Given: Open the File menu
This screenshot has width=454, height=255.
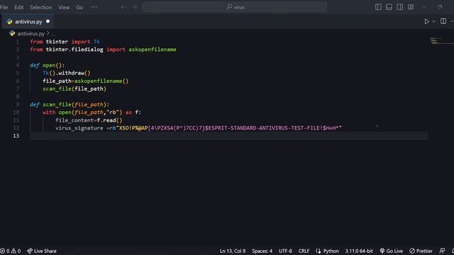Looking at the screenshot, I should pos(4,7).
